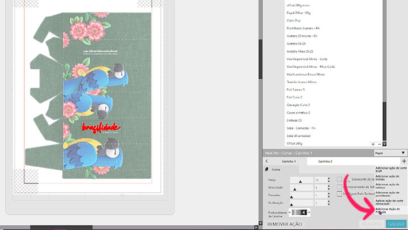Adjust the Aceleração value stepper
Image resolution: width=408 pixels, height=230 pixels.
point(328,203)
